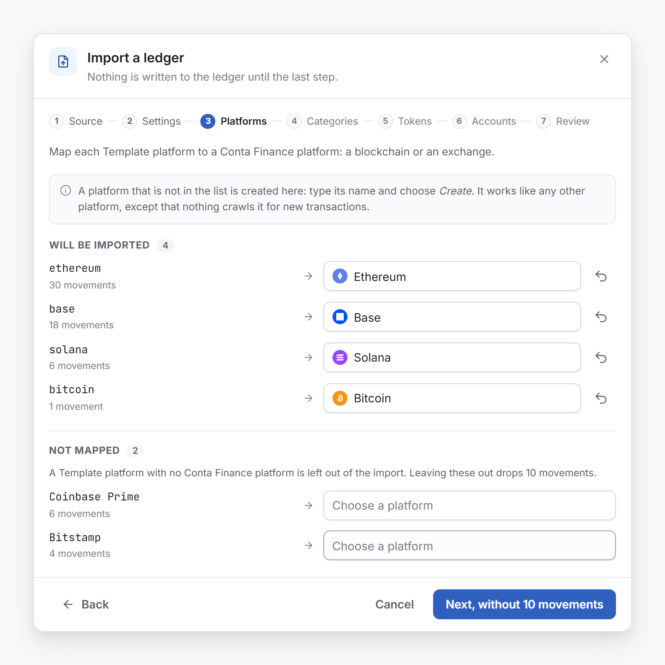Choose a platform for Bitstamp
Image resolution: width=665 pixels, height=665 pixels.
[469, 545]
